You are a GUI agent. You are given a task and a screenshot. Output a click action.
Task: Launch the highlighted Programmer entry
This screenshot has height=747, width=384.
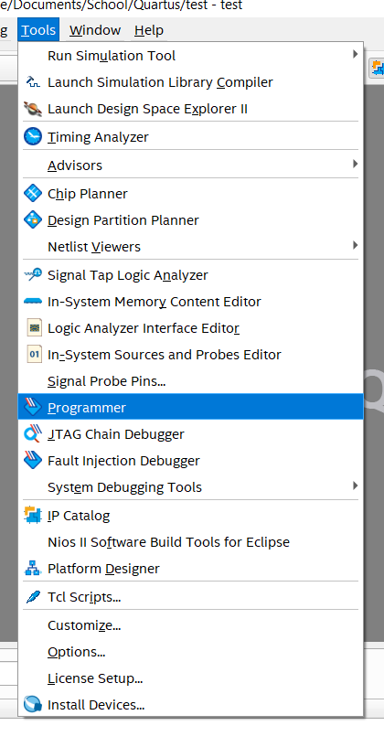(x=190, y=407)
